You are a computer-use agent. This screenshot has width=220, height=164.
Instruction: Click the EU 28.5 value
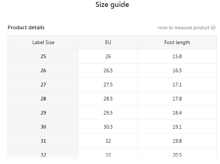(x=108, y=99)
